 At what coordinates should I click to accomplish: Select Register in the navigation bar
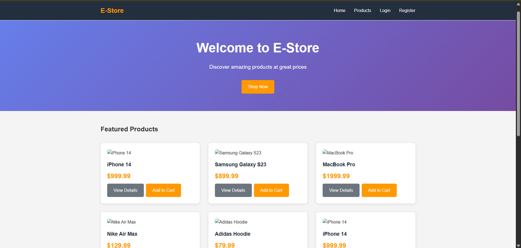tap(407, 10)
